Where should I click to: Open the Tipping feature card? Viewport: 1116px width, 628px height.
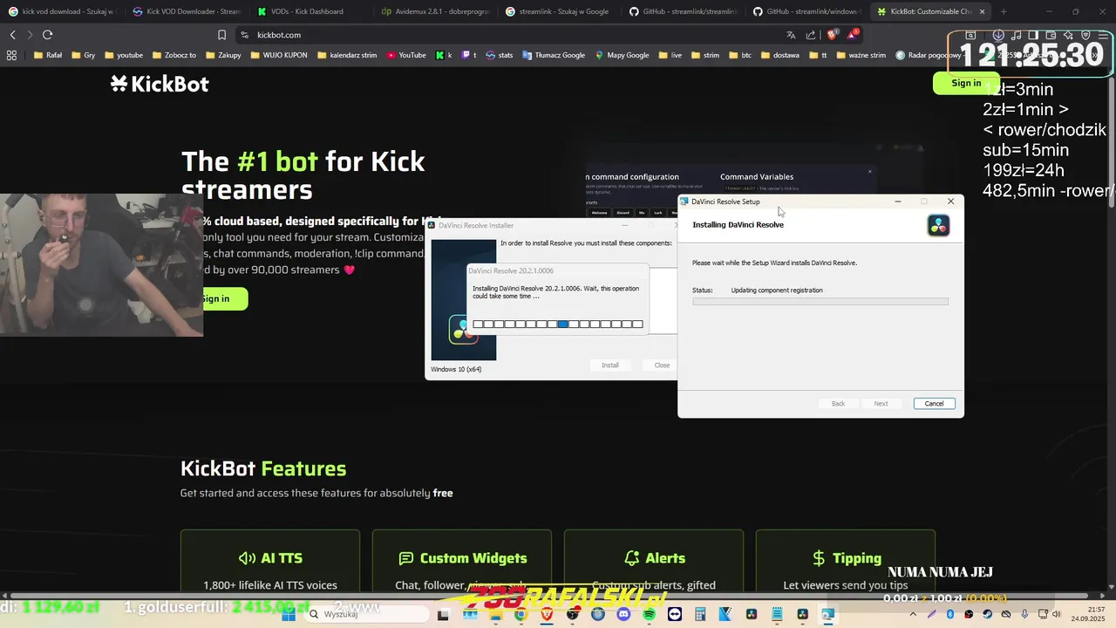(846, 563)
